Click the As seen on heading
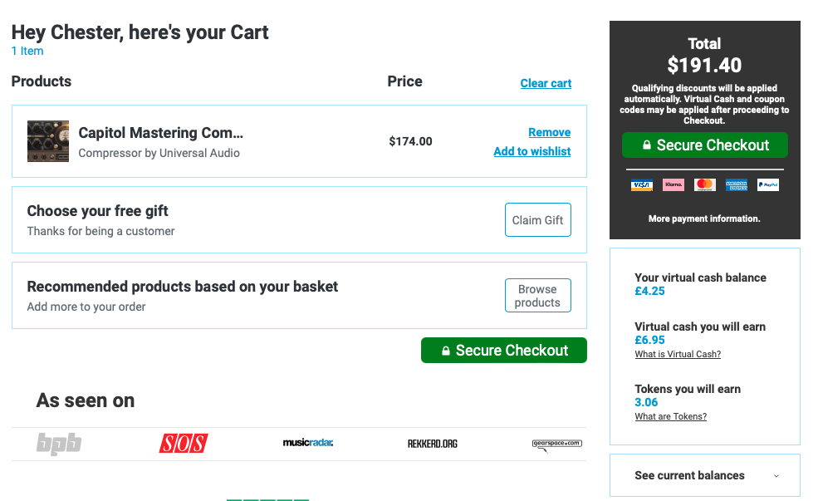Image resolution: width=818 pixels, height=501 pixels. (x=86, y=400)
